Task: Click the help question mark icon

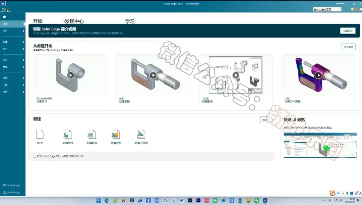Action: point(361,9)
